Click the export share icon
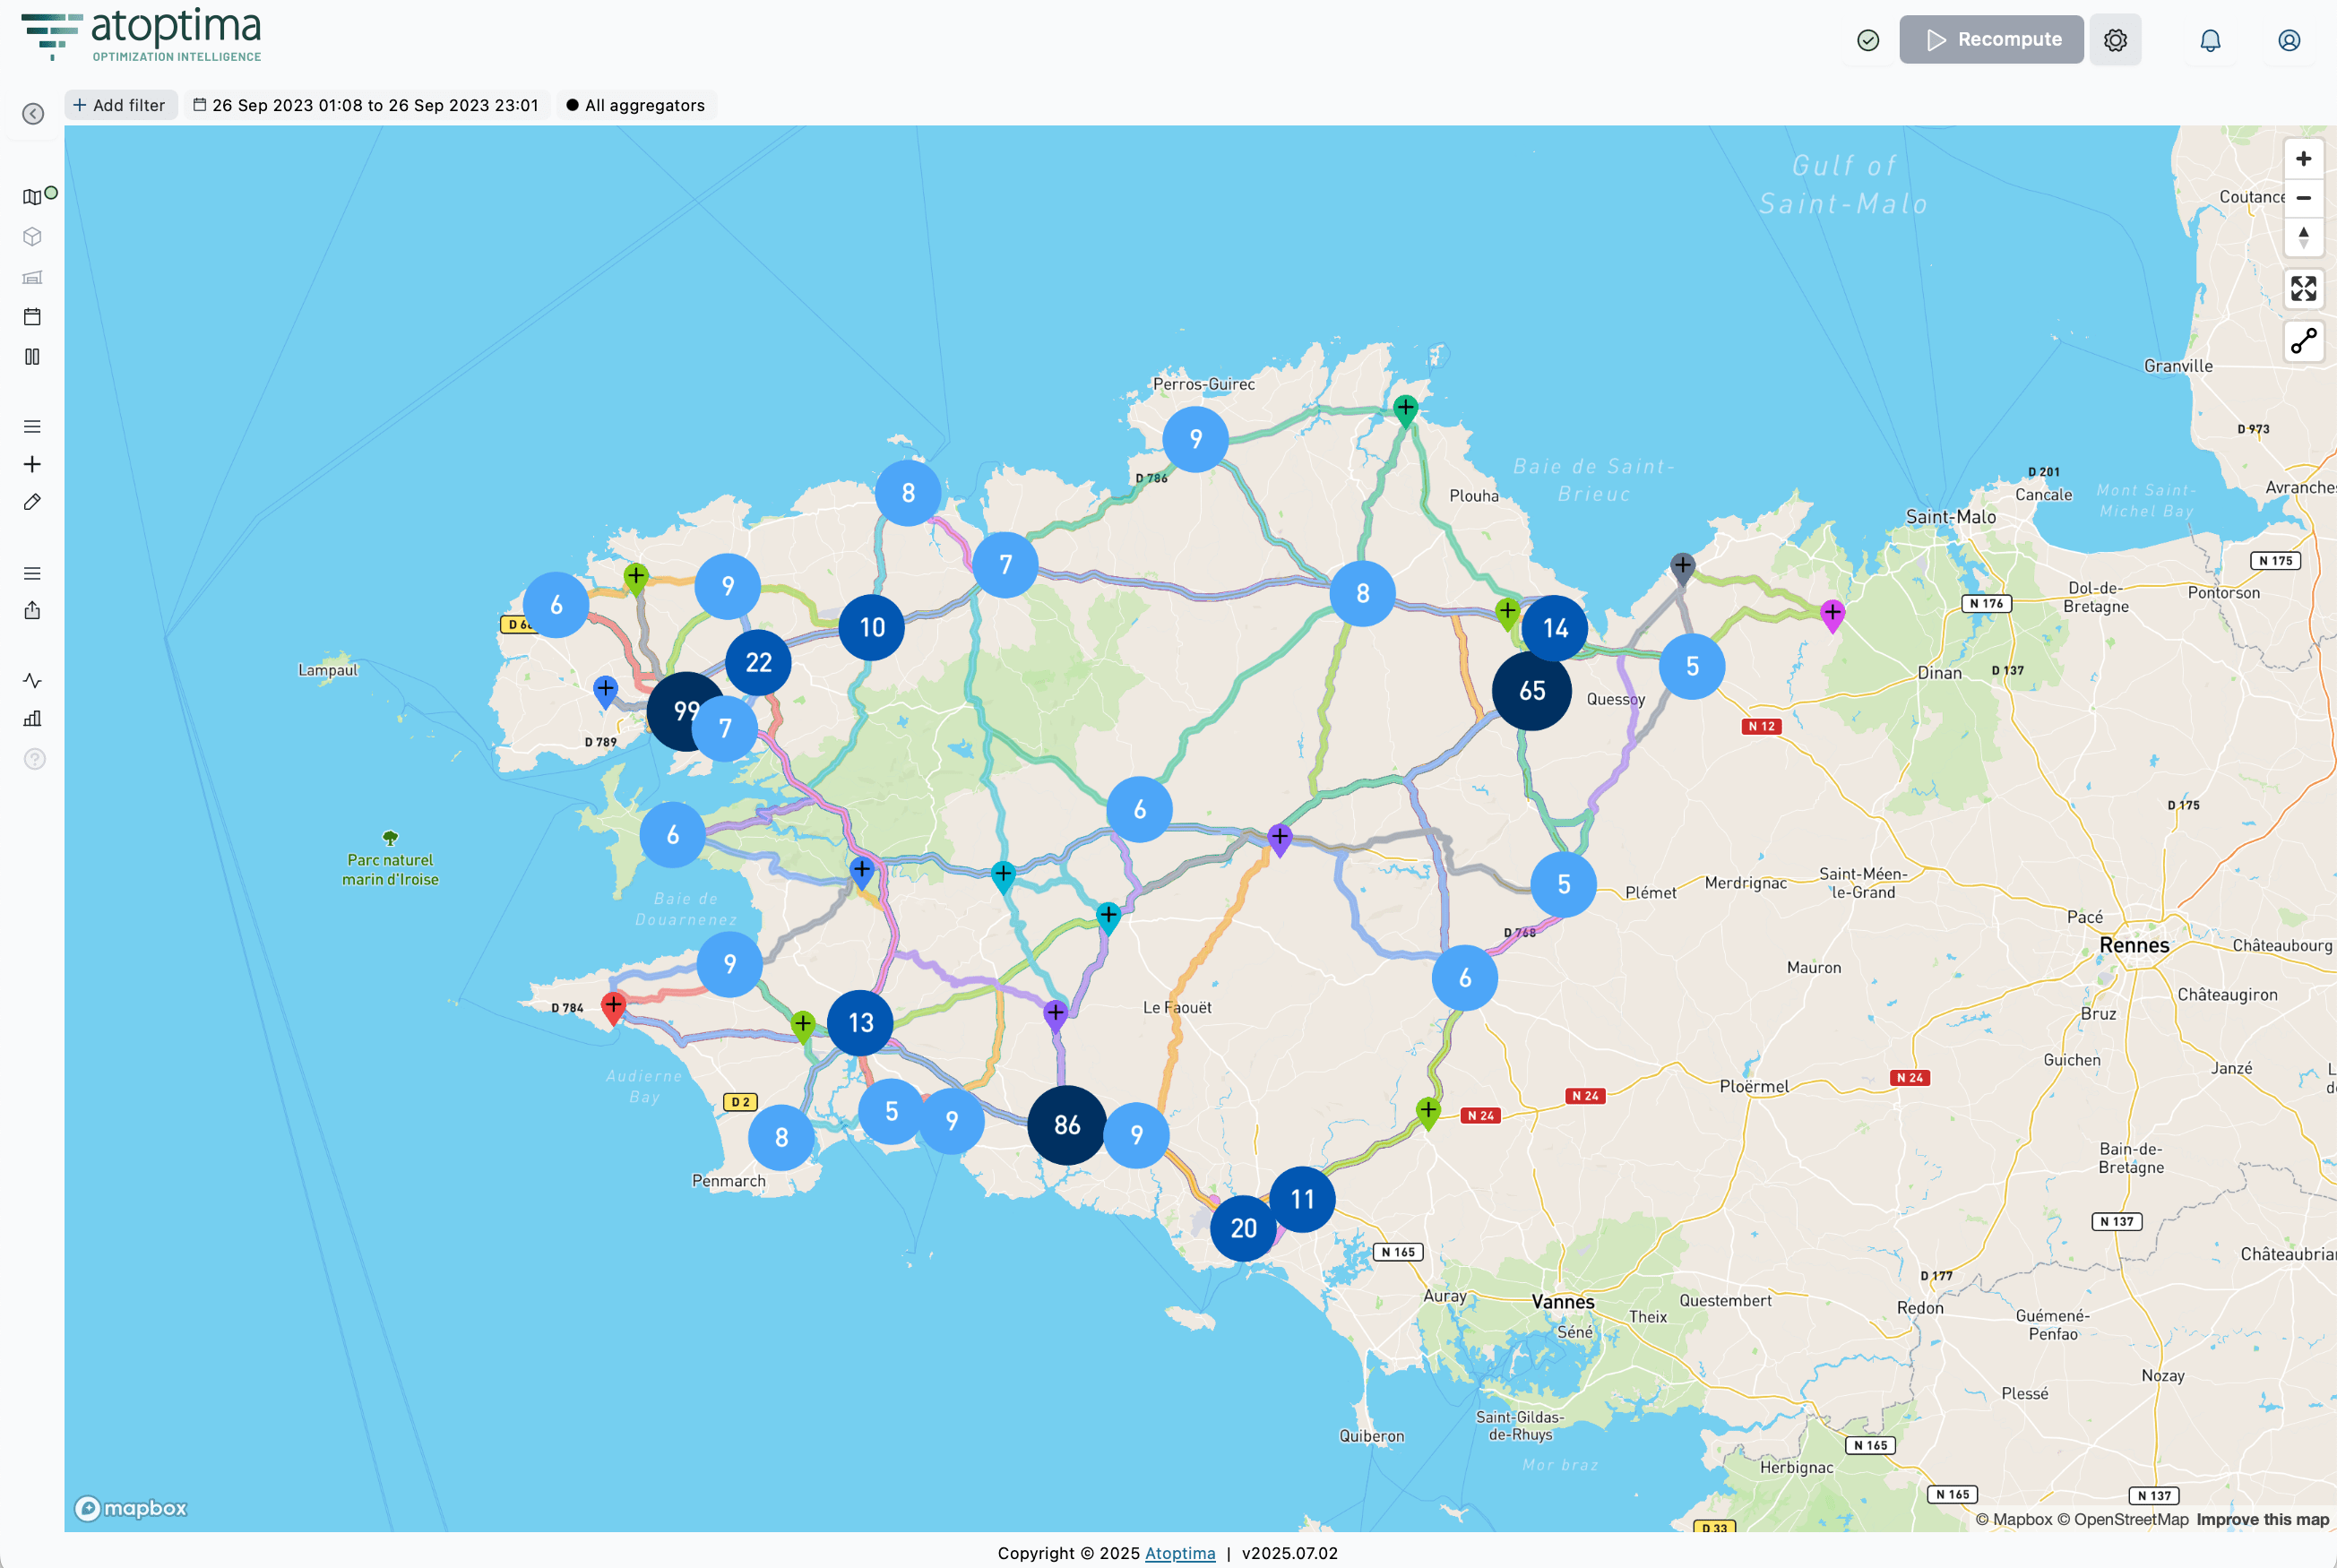This screenshot has width=2337, height=1568. (x=32, y=611)
